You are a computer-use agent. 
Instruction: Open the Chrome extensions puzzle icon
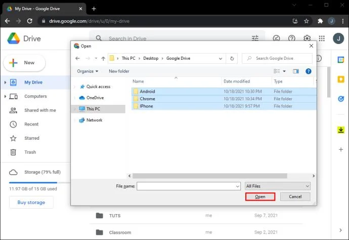320,21
